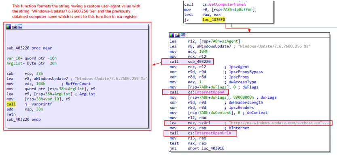Select 'xor r9d, r9d' with lpszProxyBypass comment
This screenshot has width=337, height=155.
pos(216,72)
